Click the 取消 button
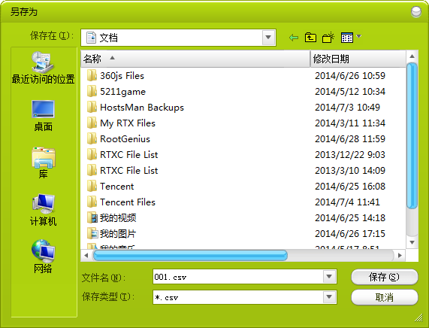 [x=385, y=297]
